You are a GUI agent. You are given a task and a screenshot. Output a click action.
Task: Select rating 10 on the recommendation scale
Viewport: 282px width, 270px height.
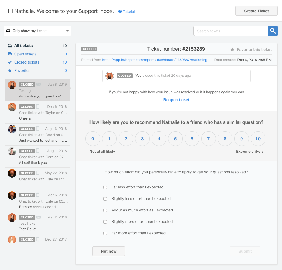258,138
